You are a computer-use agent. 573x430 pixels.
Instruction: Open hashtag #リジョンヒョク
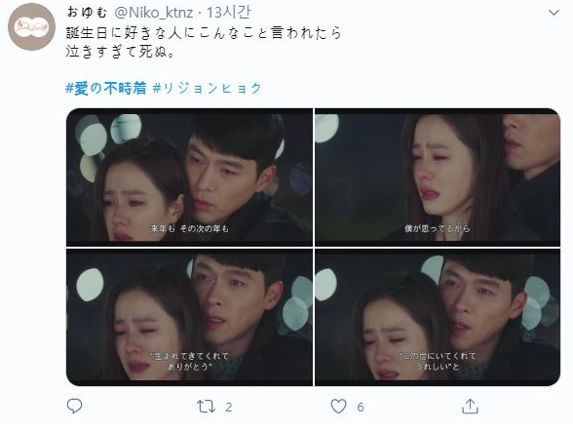pos(208,88)
